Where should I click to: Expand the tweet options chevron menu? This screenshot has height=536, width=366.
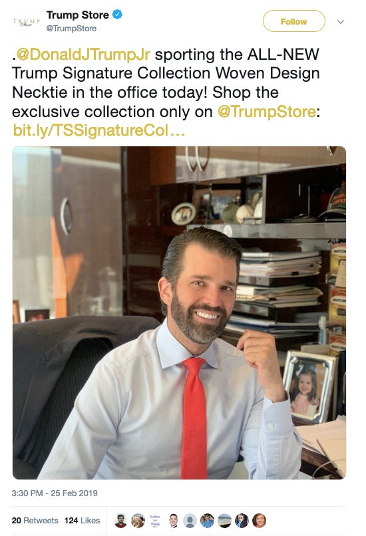[x=340, y=22]
